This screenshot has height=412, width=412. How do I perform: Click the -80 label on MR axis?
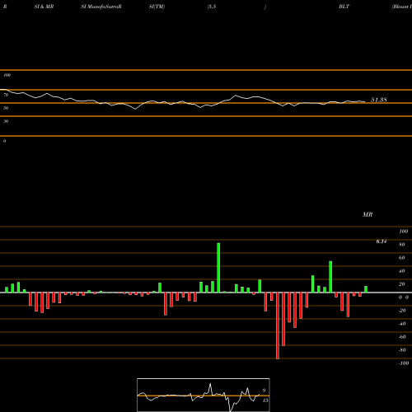coord(402,350)
